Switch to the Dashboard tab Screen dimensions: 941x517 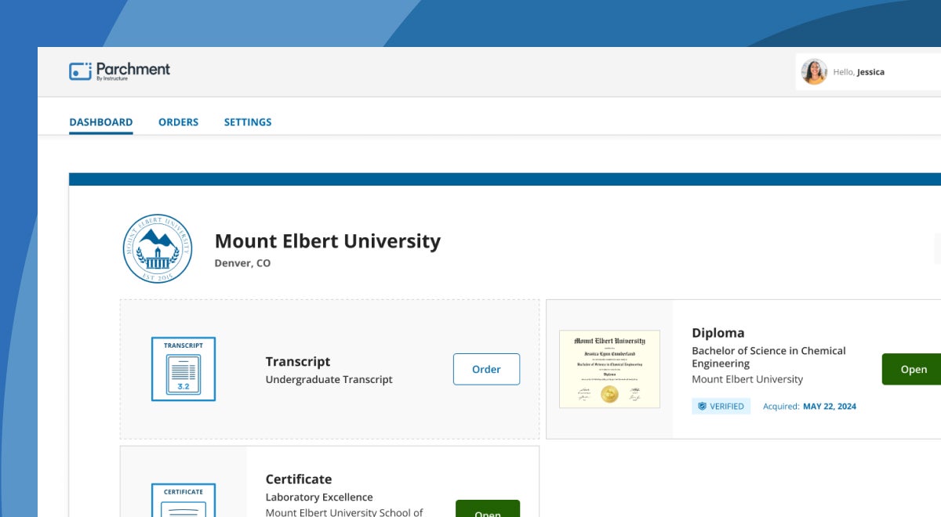tap(100, 122)
